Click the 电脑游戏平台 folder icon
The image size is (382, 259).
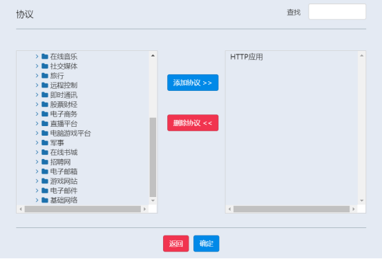pos(45,133)
